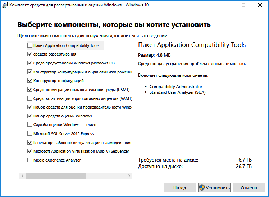The image size is (269, 197).
Task: Click the Установить button text
Action: (218, 188)
